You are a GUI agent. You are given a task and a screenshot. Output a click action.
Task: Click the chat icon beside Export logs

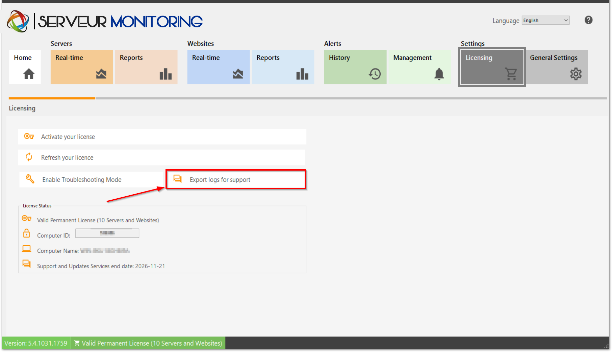(x=178, y=179)
